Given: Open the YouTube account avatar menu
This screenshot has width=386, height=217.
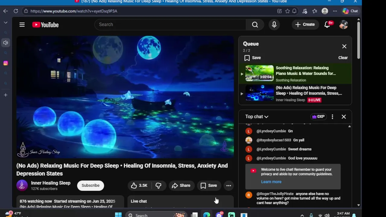Looking at the screenshot, I should pos(343,25).
